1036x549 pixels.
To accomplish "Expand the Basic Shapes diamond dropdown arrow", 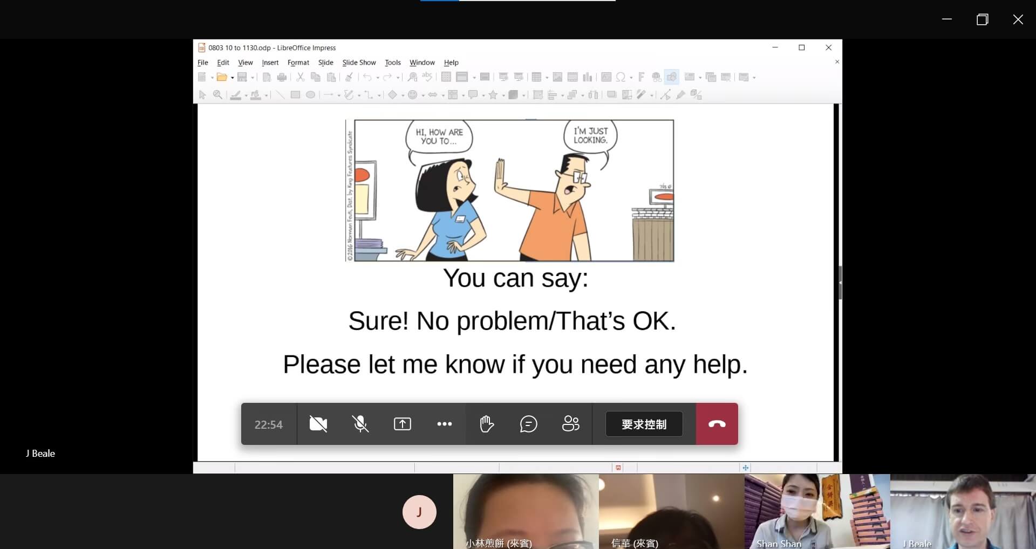I will 403,95.
